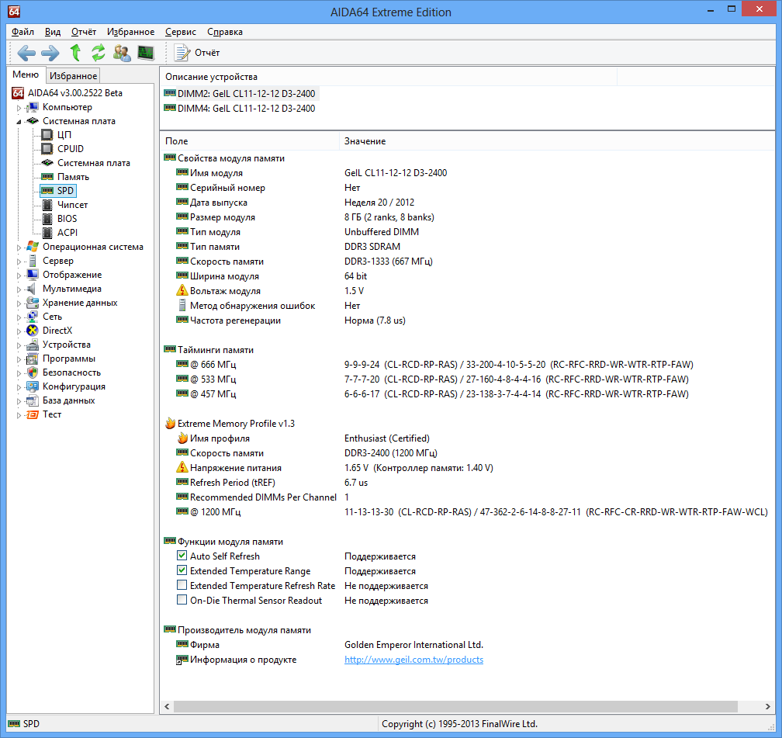Click the BIOS tree icon
This screenshot has width=782, height=738.
point(47,219)
